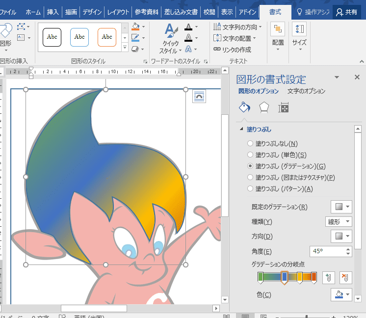This screenshot has height=318, width=366.
Task: Click the Text Fill A icon
Action: [x=188, y=27]
